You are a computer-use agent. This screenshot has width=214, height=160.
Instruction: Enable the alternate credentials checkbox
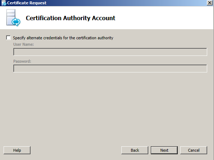(8, 38)
